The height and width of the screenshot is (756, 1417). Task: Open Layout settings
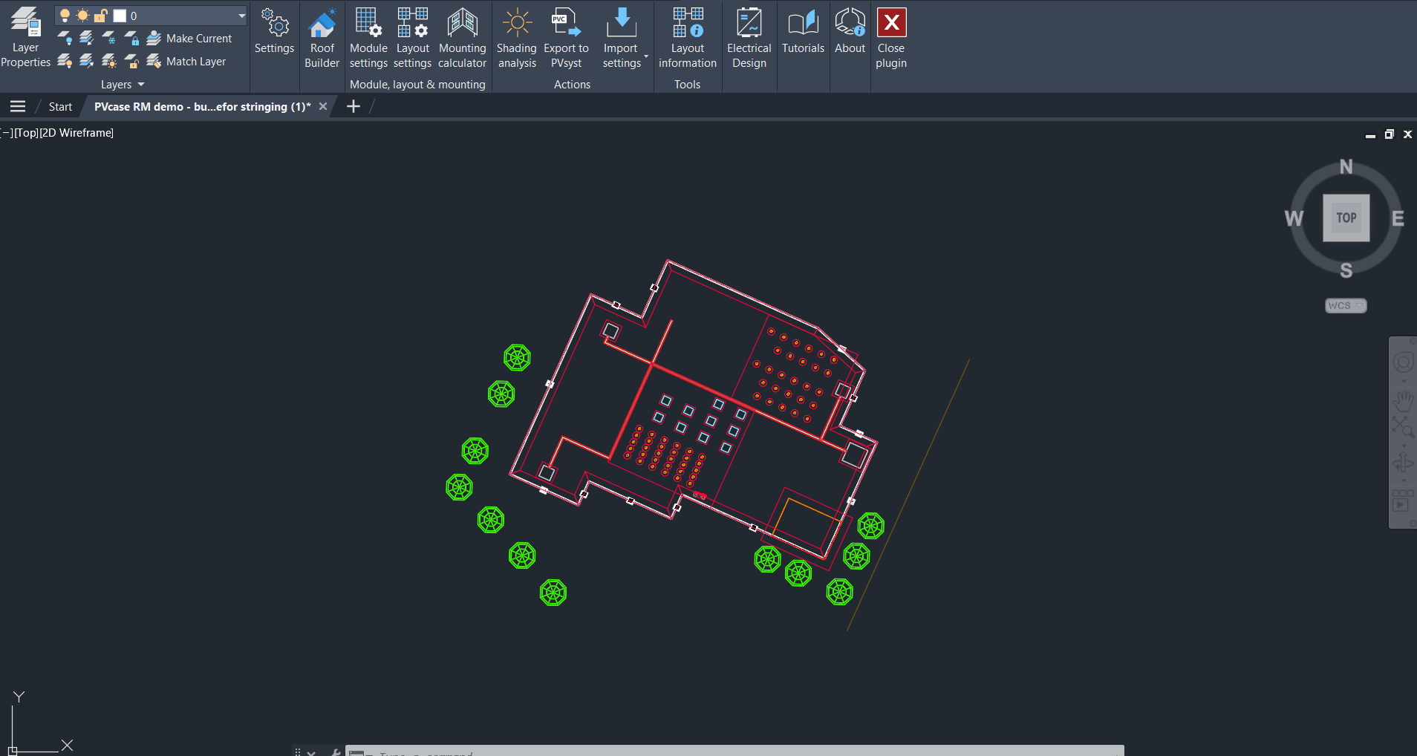413,39
